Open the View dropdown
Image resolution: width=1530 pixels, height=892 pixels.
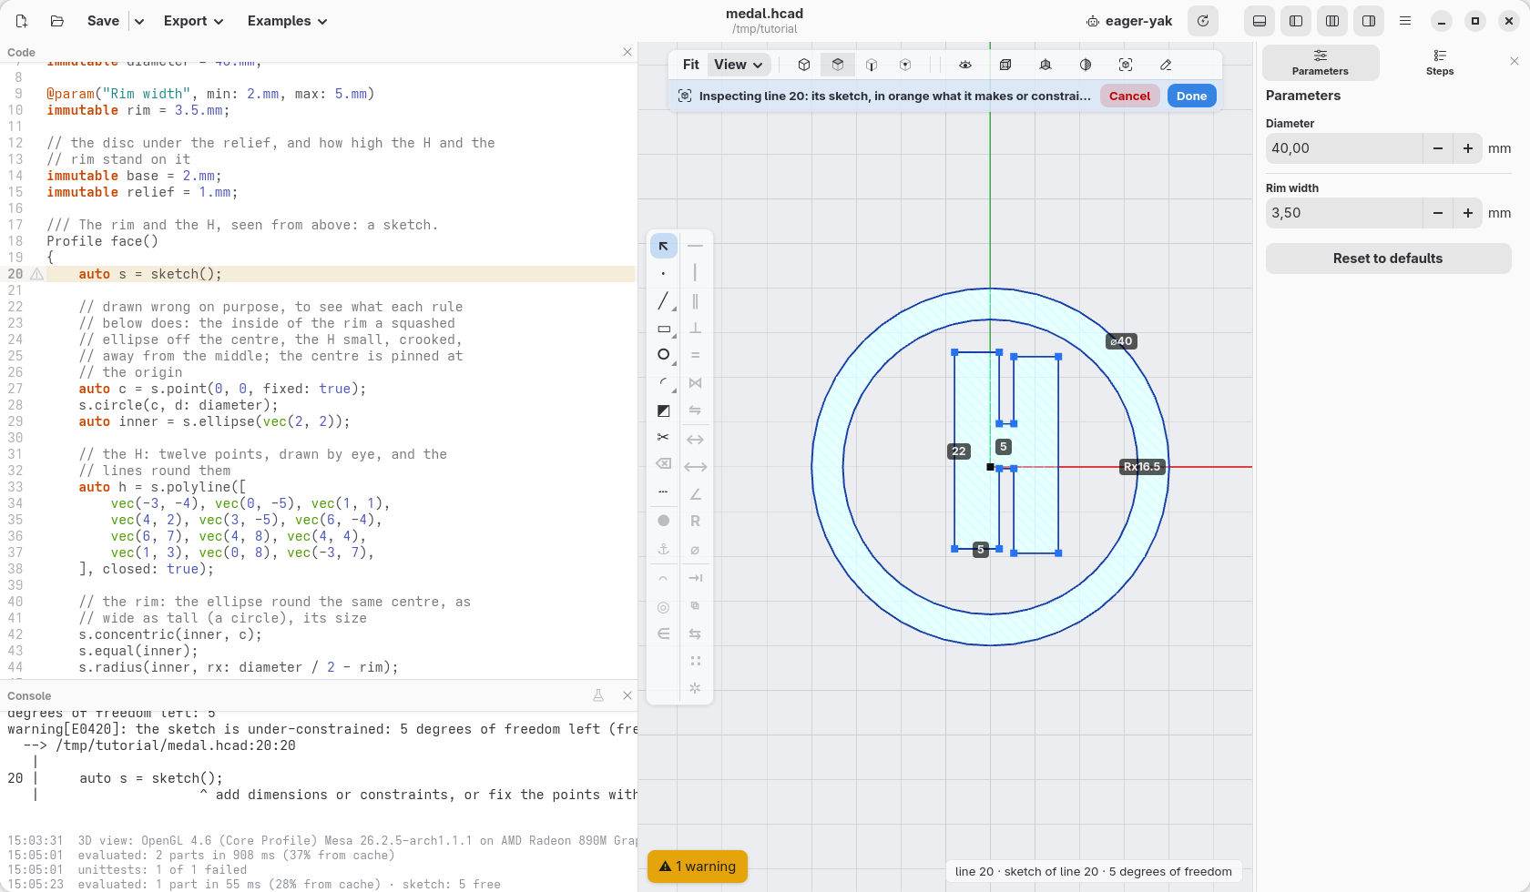pos(739,65)
